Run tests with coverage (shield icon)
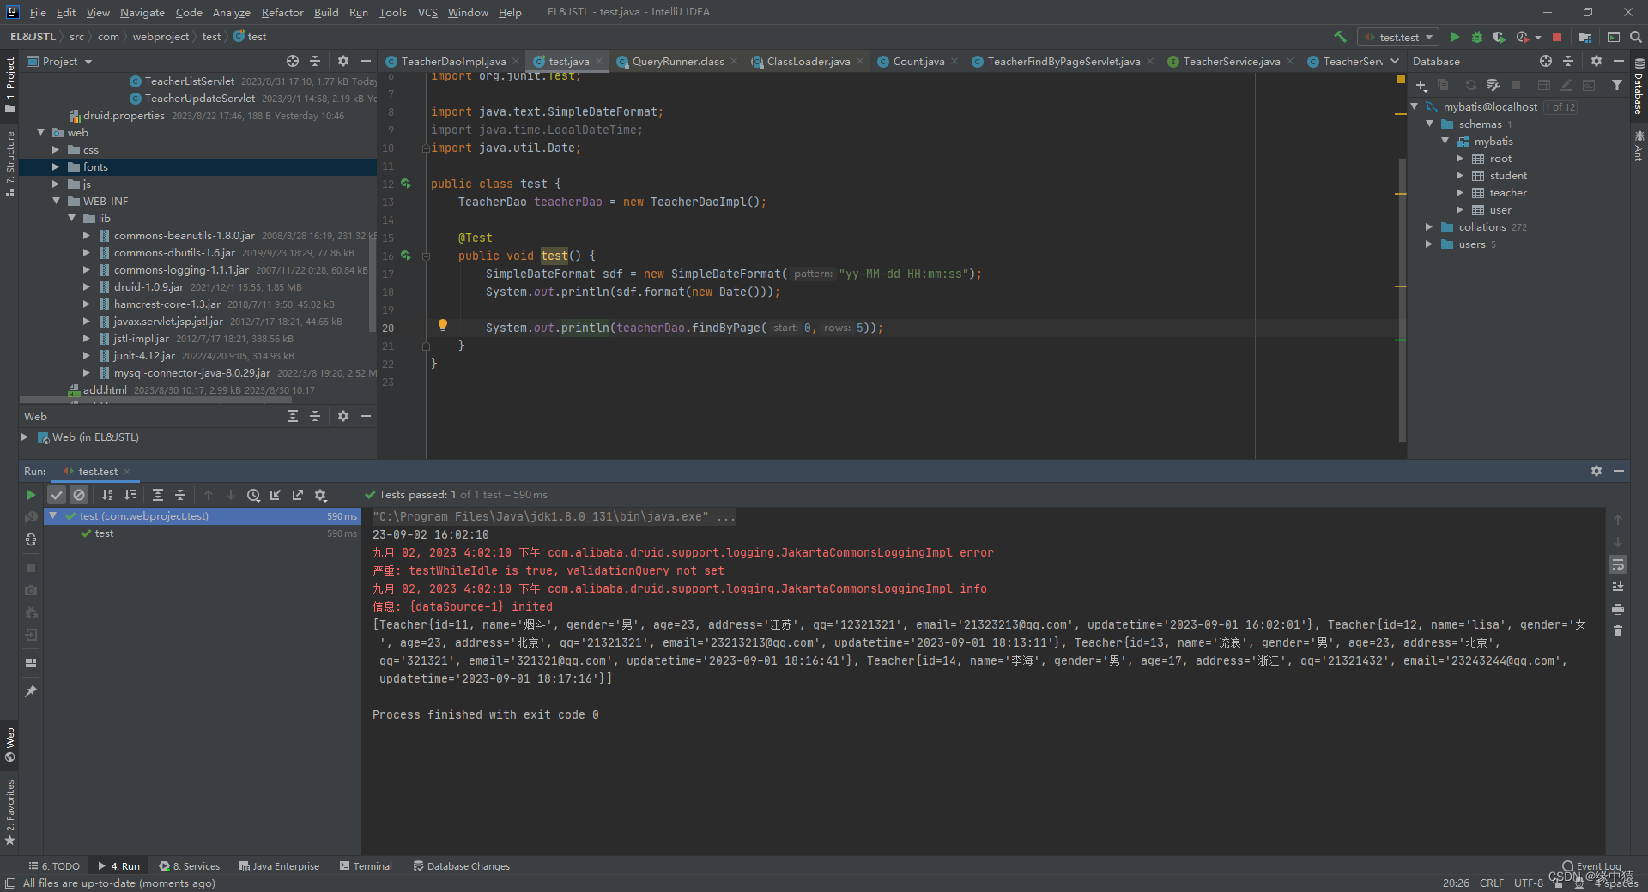The image size is (1648, 892). pos(1500,37)
